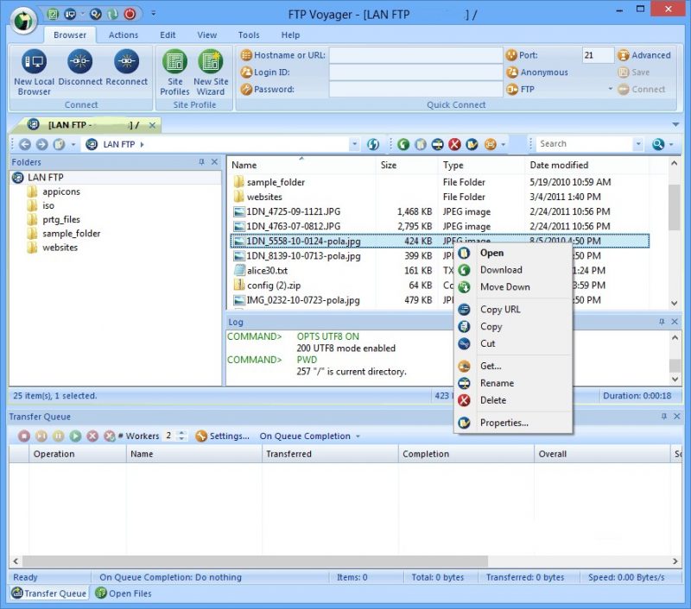Click the Hostname or URL input field
This screenshot has width=691, height=609.
click(x=415, y=55)
